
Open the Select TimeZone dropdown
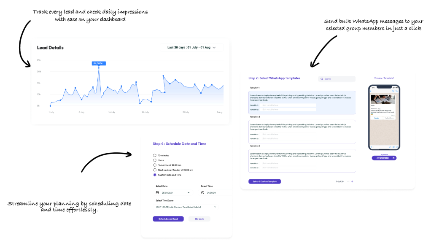point(215,207)
